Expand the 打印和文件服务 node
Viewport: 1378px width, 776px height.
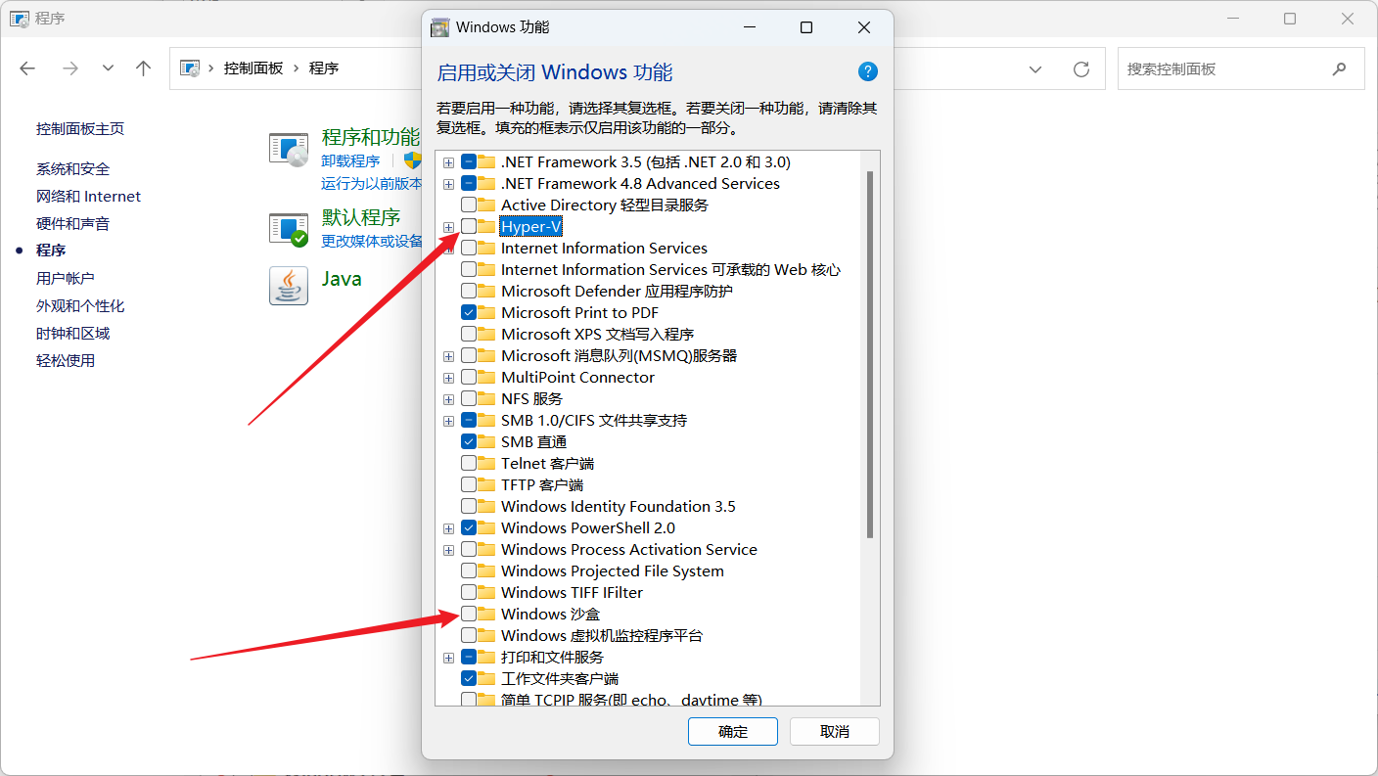(x=448, y=658)
